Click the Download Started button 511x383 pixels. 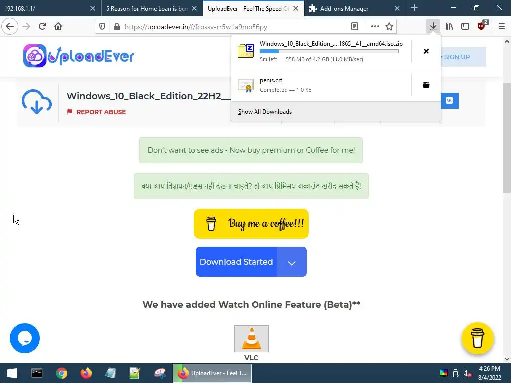coord(236,262)
